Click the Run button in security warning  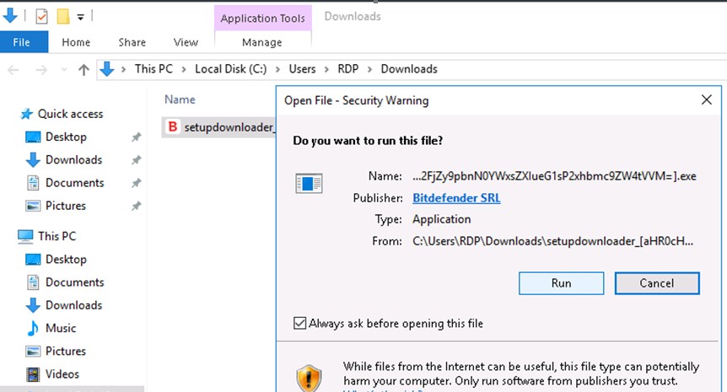click(x=561, y=283)
